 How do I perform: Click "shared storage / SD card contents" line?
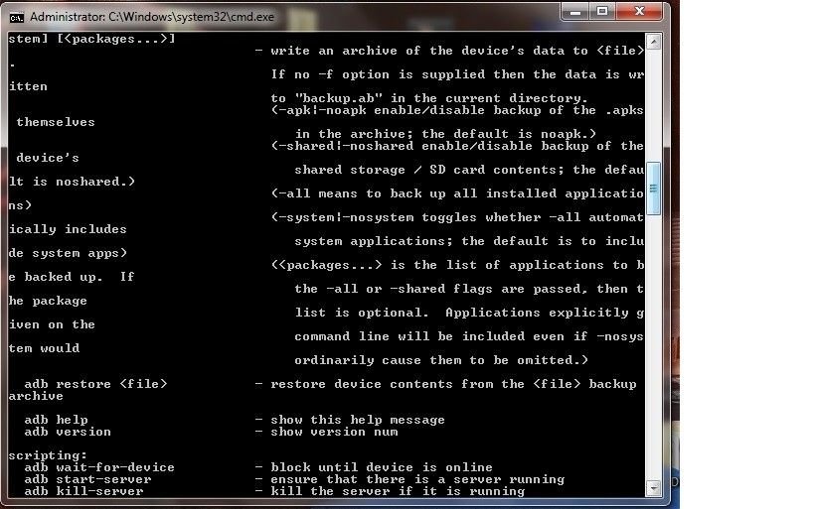tap(469, 170)
